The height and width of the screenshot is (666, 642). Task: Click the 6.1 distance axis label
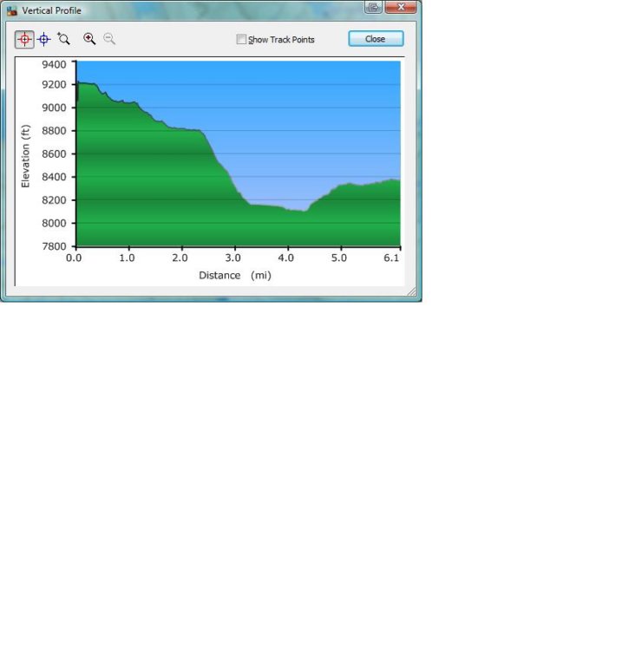pyautogui.click(x=391, y=258)
